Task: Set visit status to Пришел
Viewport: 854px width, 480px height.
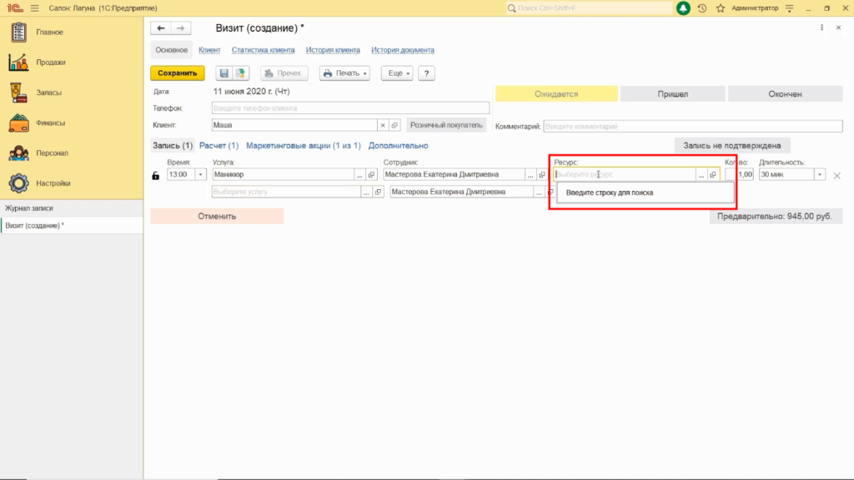Action: click(x=673, y=94)
